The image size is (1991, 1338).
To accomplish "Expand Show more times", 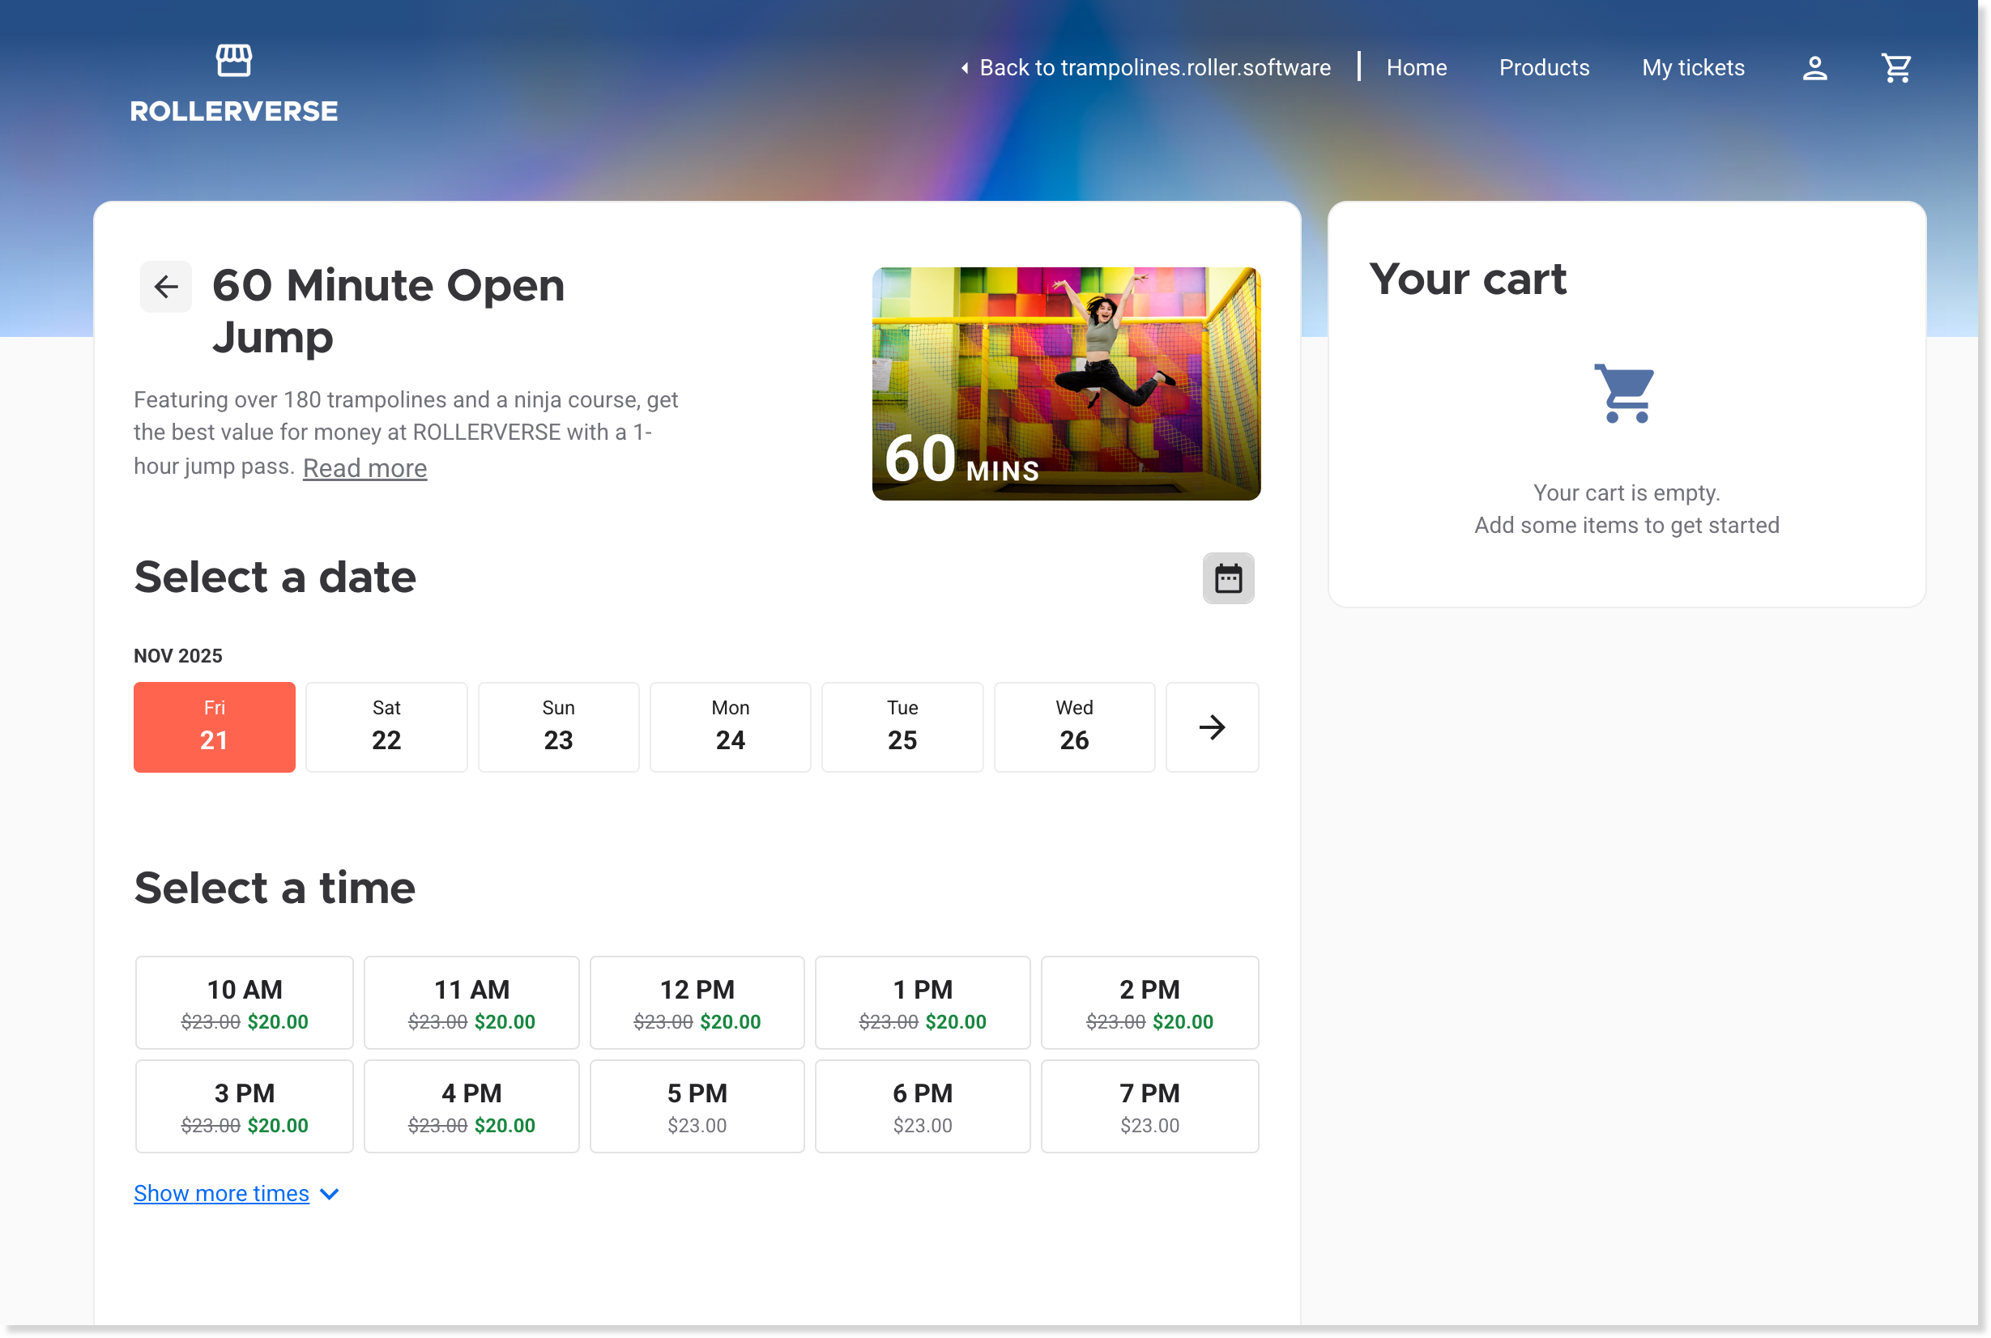I will point(221,1193).
